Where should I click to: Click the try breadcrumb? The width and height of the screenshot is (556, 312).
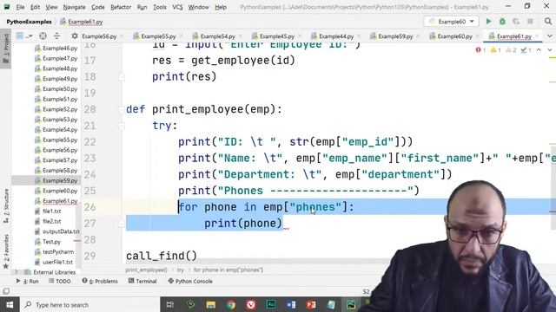(x=181, y=270)
